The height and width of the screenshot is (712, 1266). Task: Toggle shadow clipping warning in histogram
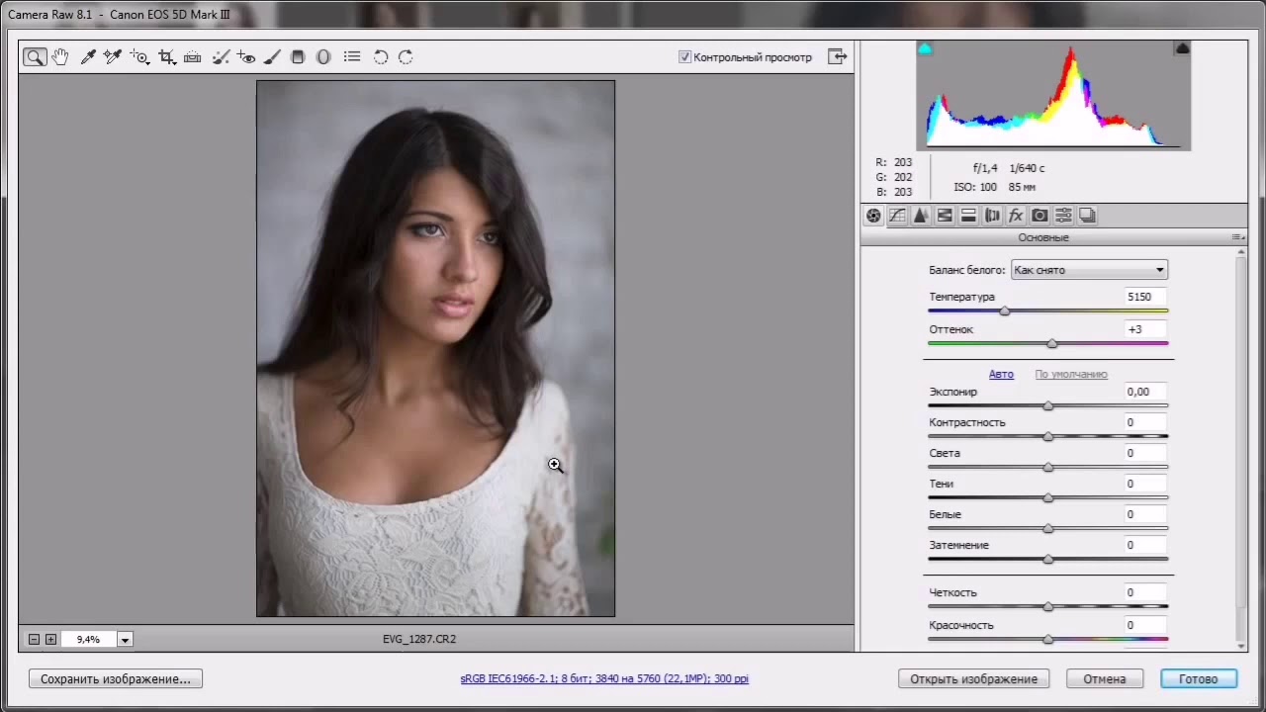coord(925,48)
